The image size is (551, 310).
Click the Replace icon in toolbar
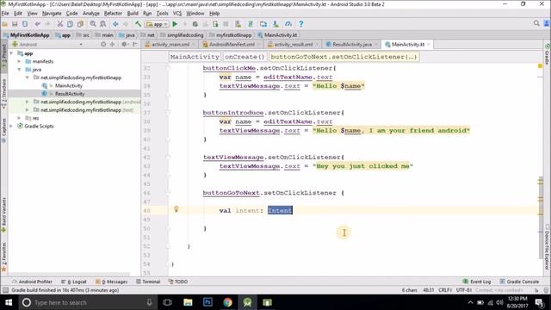click(x=103, y=24)
